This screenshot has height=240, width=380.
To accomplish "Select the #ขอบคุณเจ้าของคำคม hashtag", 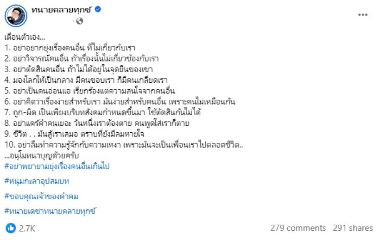I will [x=41, y=197].
